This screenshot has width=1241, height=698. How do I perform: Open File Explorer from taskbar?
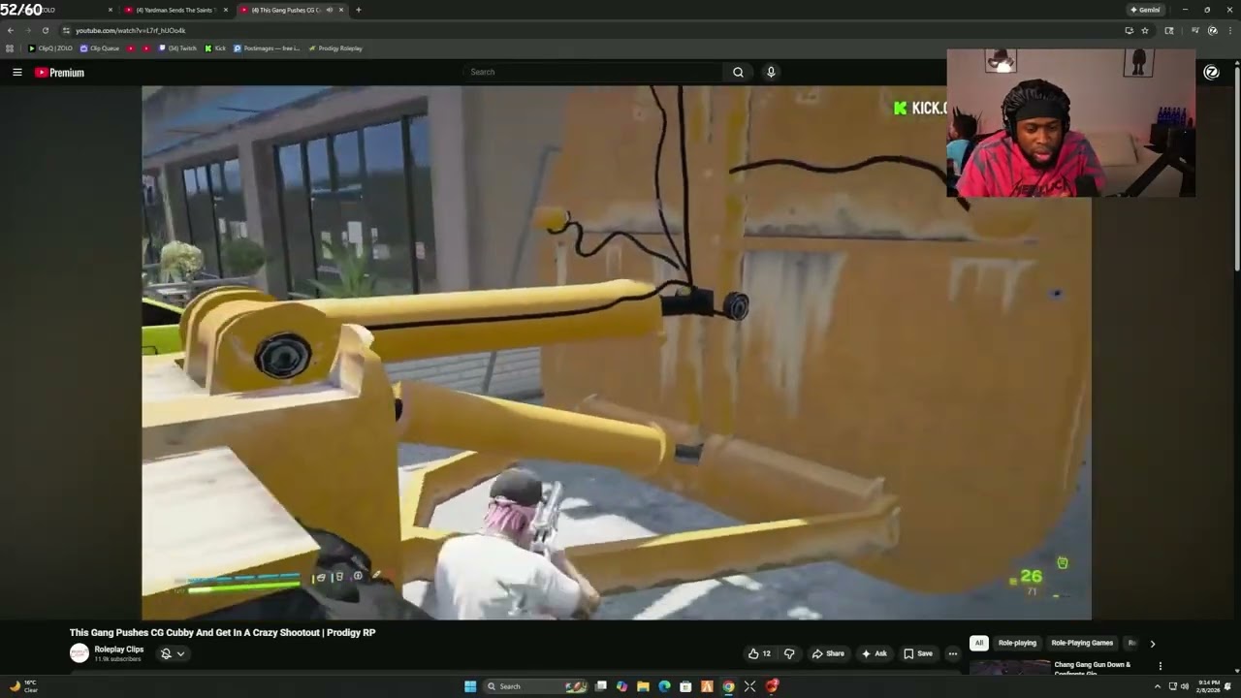(x=643, y=686)
